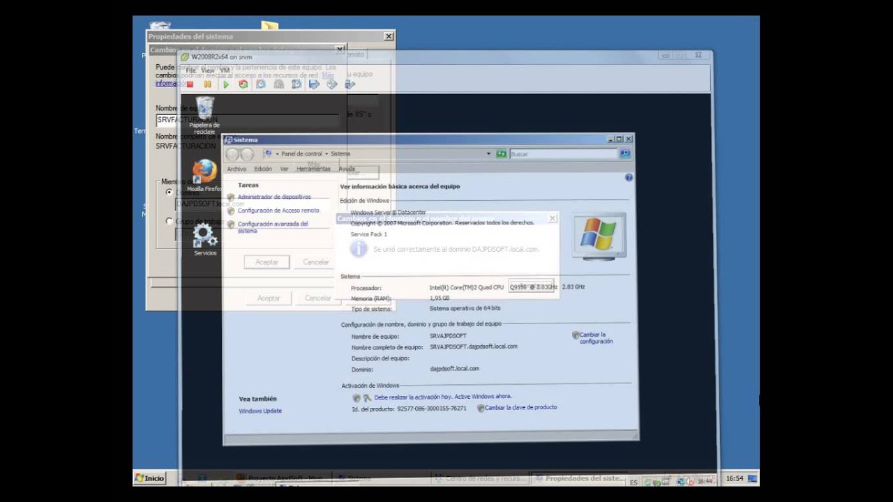Click the blue help icon in Sistema window
The image size is (893, 502).
click(x=629, y=178)
